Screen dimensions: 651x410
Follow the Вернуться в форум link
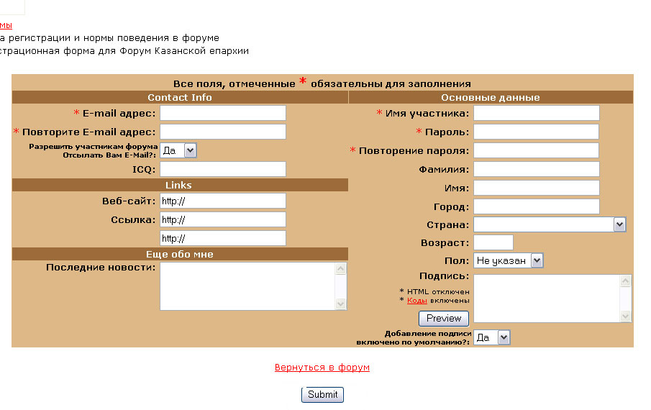click(322, 368)
